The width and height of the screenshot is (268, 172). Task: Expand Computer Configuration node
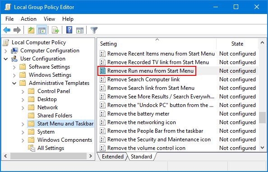[x=6, y=51]
